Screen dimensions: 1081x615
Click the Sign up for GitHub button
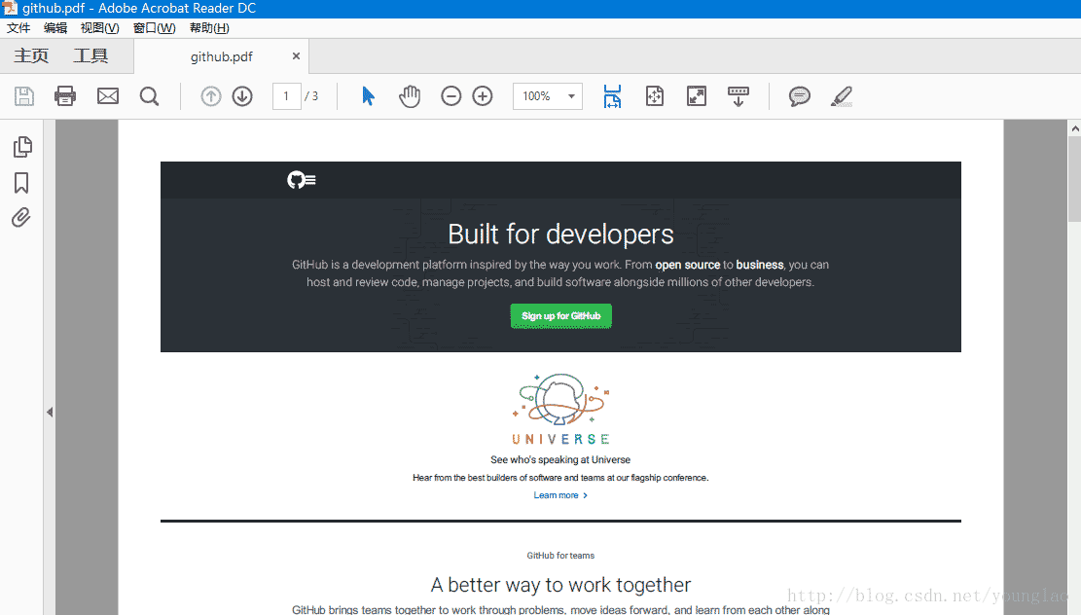(560, 316)
